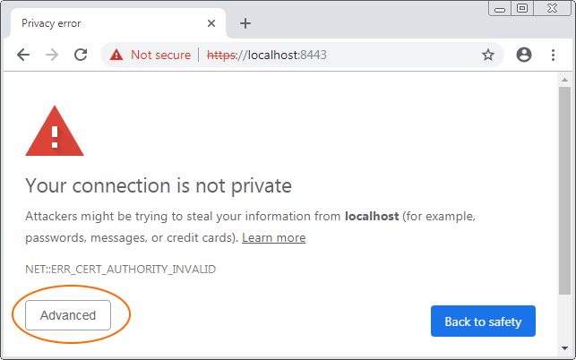Screen dimensions: 576x360
Task: Click the red Not secure warning icon
Action: pyautogui.click(x=116, y=55)
